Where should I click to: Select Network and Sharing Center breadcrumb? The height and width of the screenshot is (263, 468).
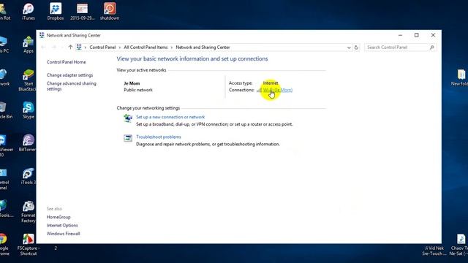pyautogui.click(x=203, y=47)
